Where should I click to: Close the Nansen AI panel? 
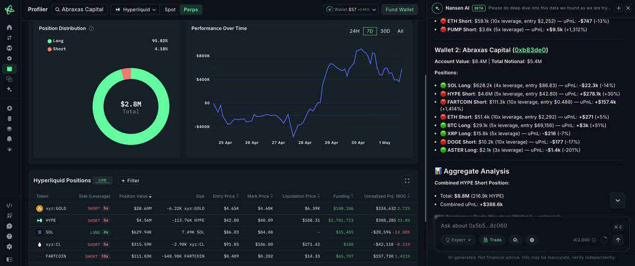click(628, 8)
